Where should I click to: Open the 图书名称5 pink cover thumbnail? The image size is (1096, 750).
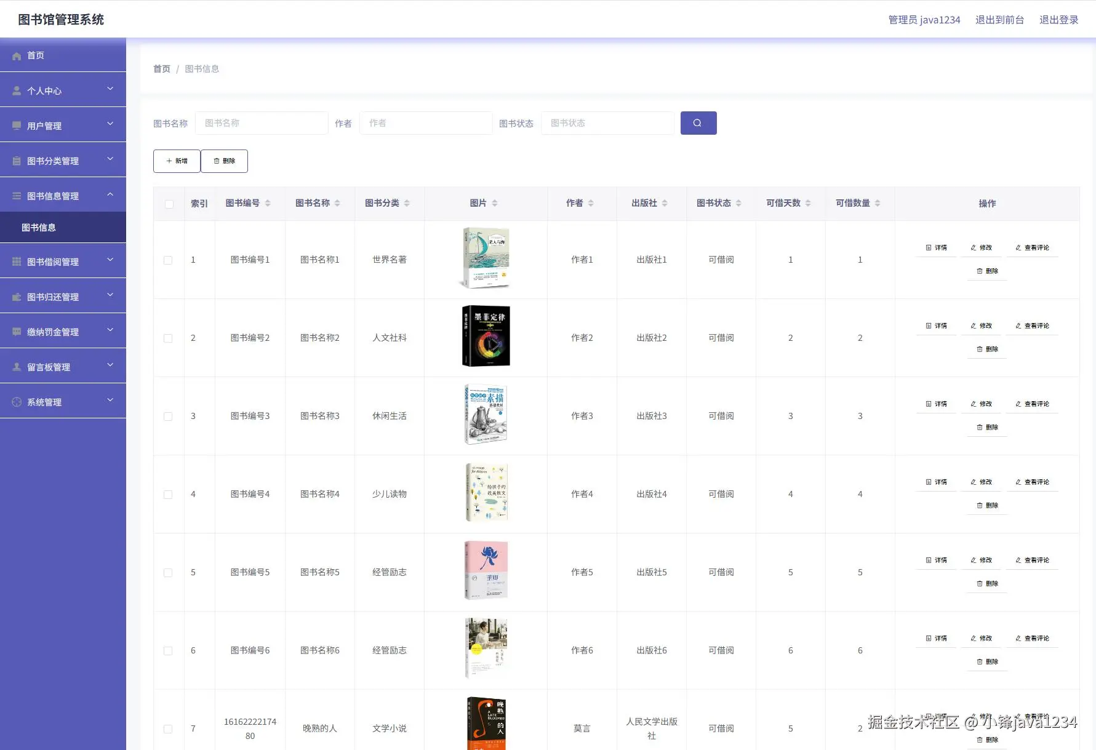click(486, 570)
